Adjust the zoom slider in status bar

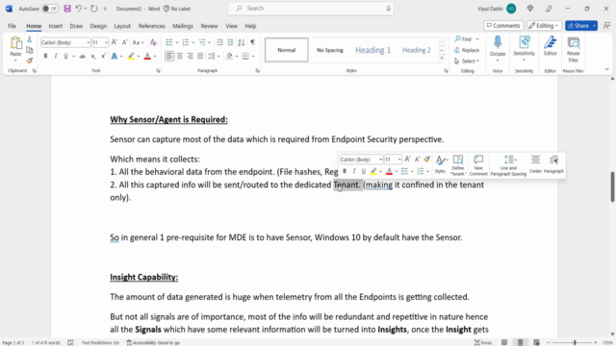tap(575, 342)
